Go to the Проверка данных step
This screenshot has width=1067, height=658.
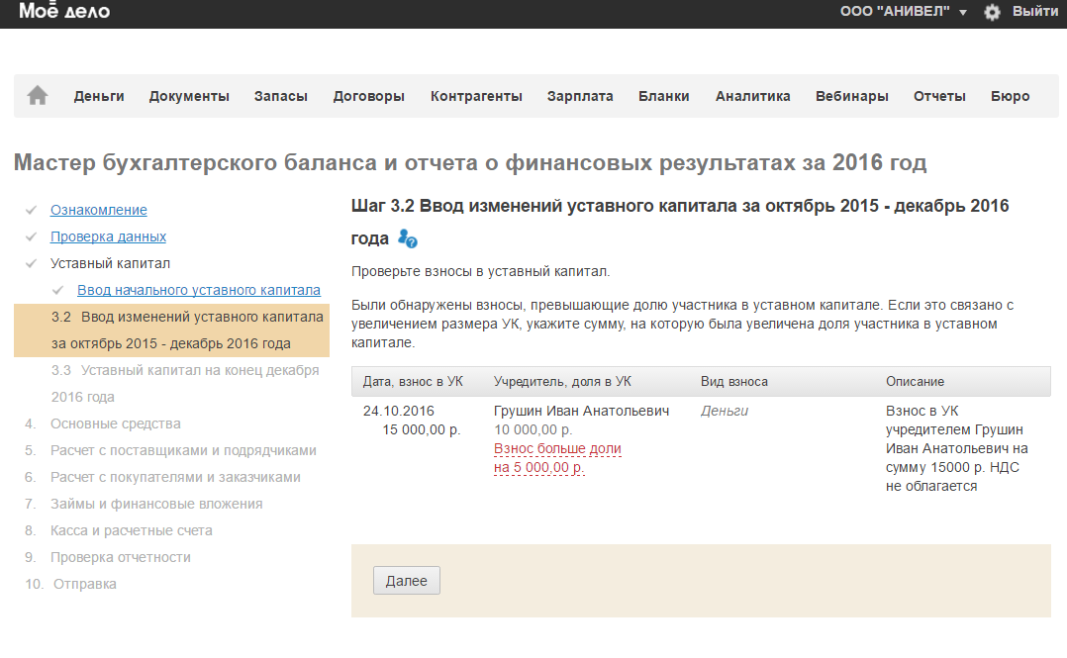pyautogui.click(x=108, y=236)
